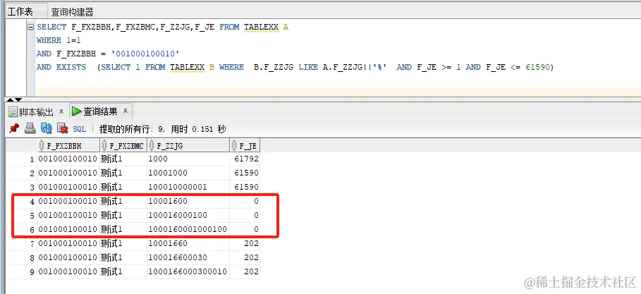The image size is (641, 294).
Task: Select row number 5 header
Action: [21, 216]
